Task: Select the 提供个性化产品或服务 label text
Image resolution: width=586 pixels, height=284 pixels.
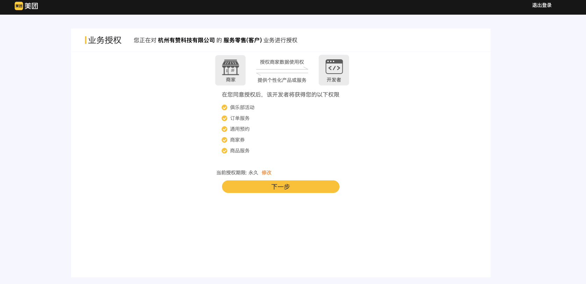Action: click(282, 80)
